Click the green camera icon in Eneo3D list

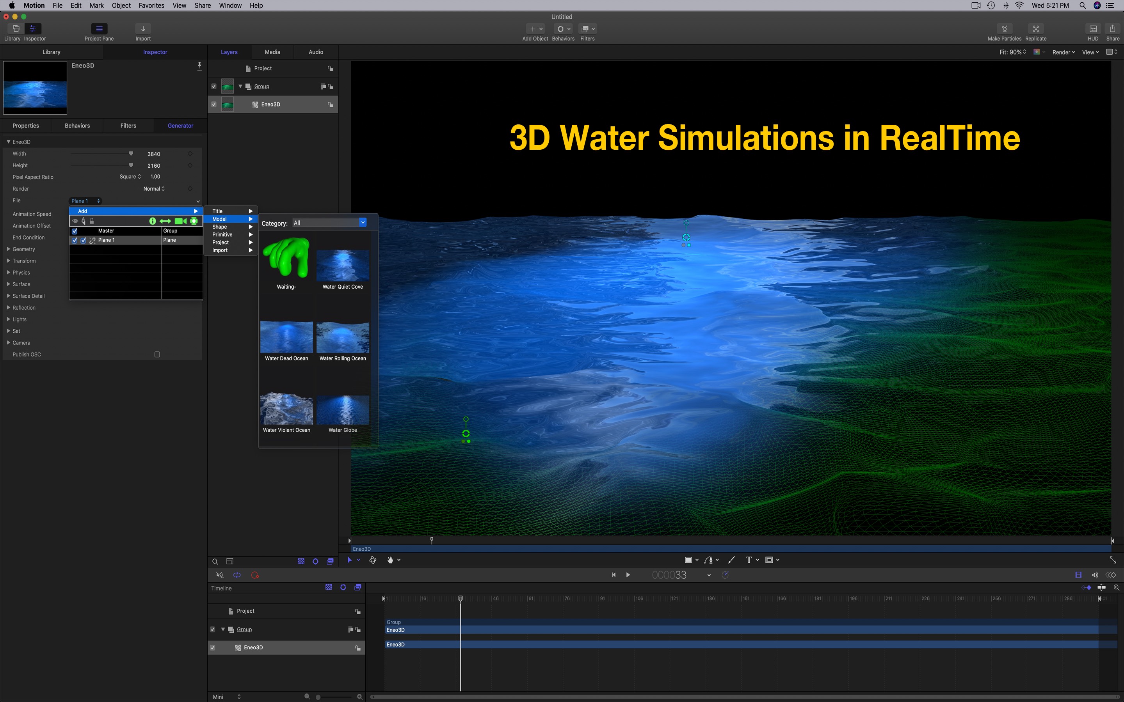coord(181,221)
